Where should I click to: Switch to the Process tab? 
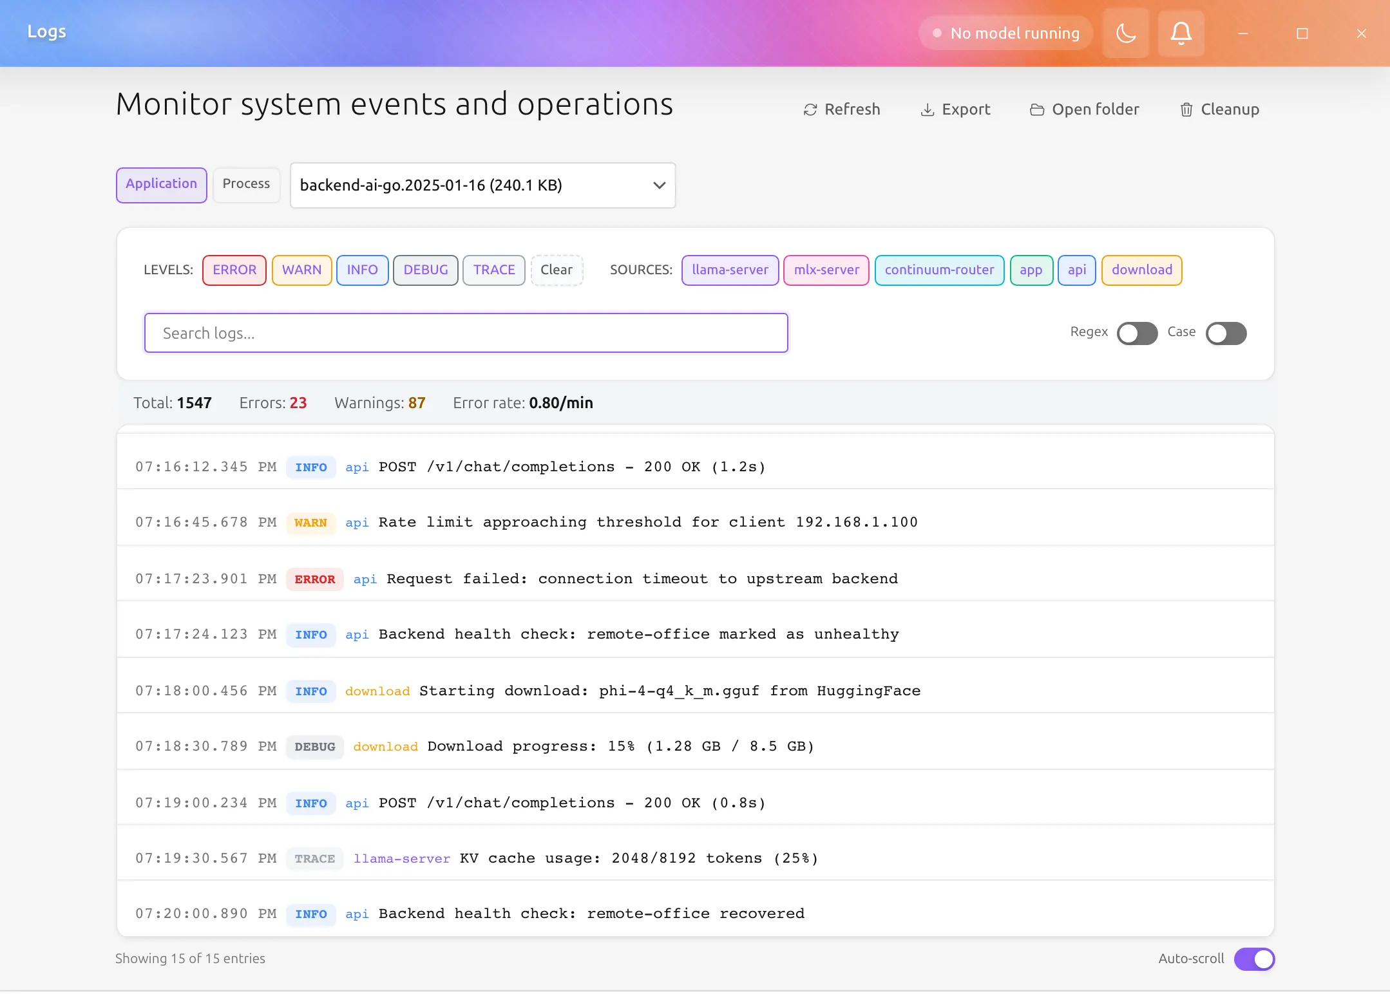tap(246, 185)
